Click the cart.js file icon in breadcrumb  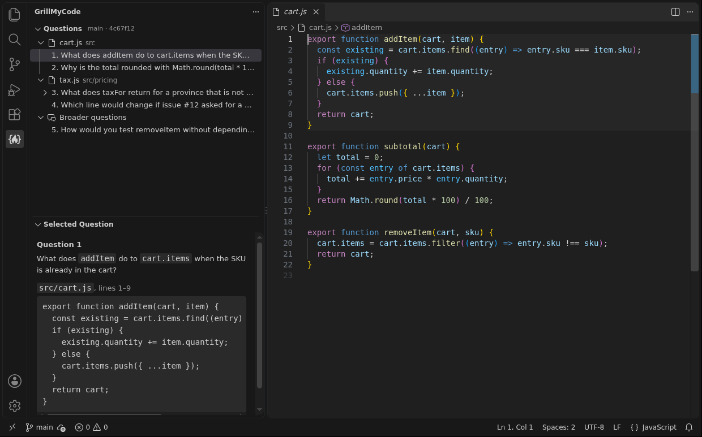(302, 27)
